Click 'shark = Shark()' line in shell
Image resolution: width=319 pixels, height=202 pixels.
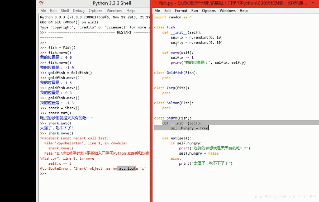point(60,108)
